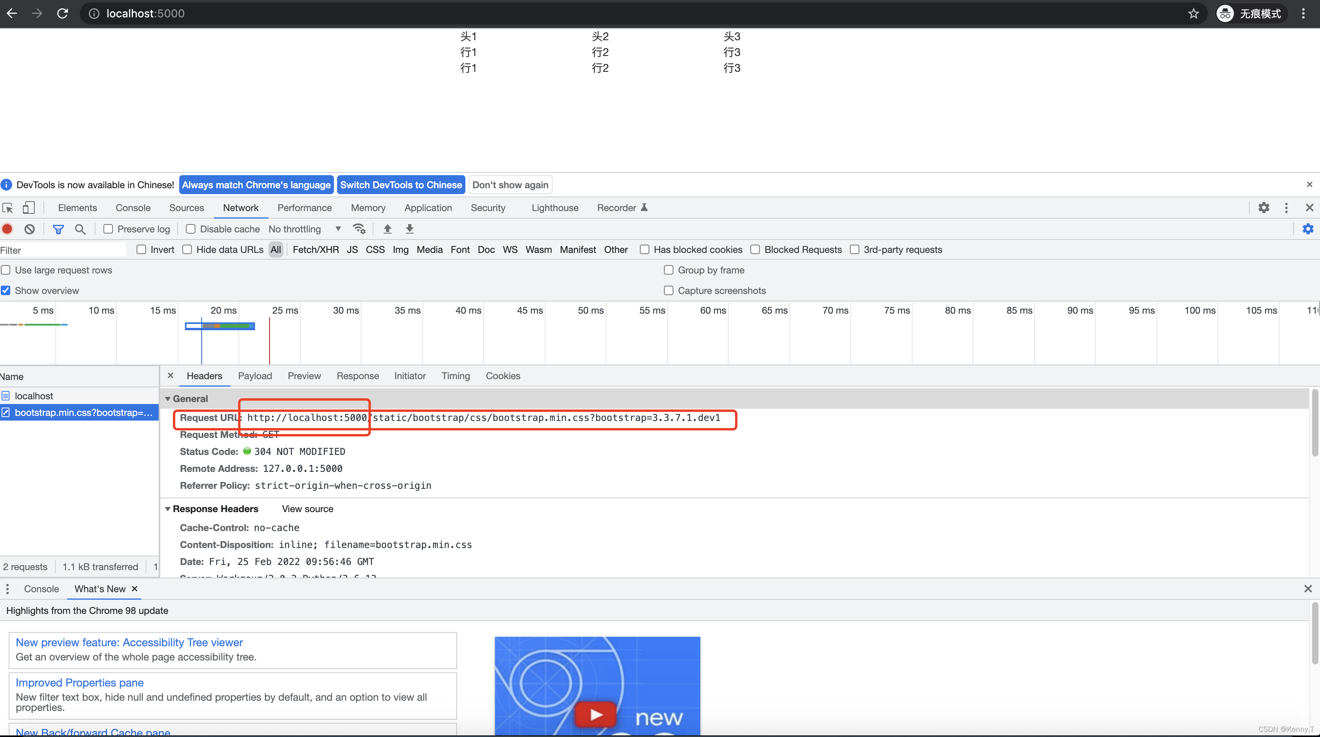The width and height of the screenshot is (1320, 737).
Task: Toggle the device toolbar icon
Action: coord(29,208)
